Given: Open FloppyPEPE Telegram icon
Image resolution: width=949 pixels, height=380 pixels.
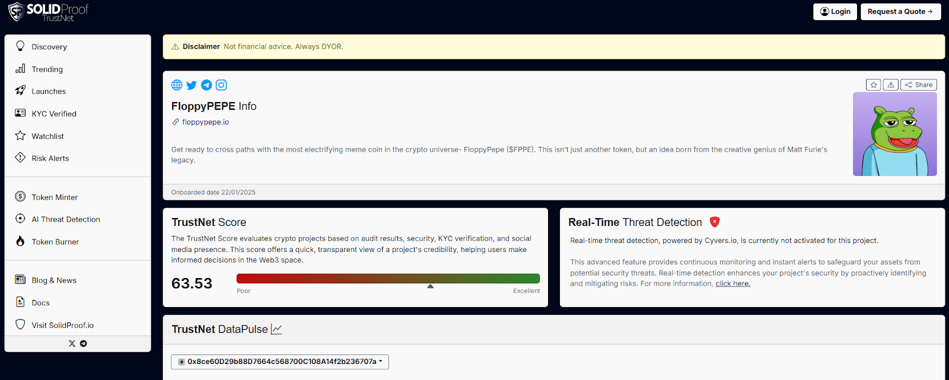Looking at the screenshot, I should tap(206, 85).
